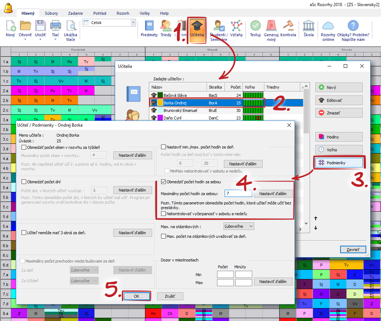Expand the Otvoriť dropdown arrow

point(25,39)
